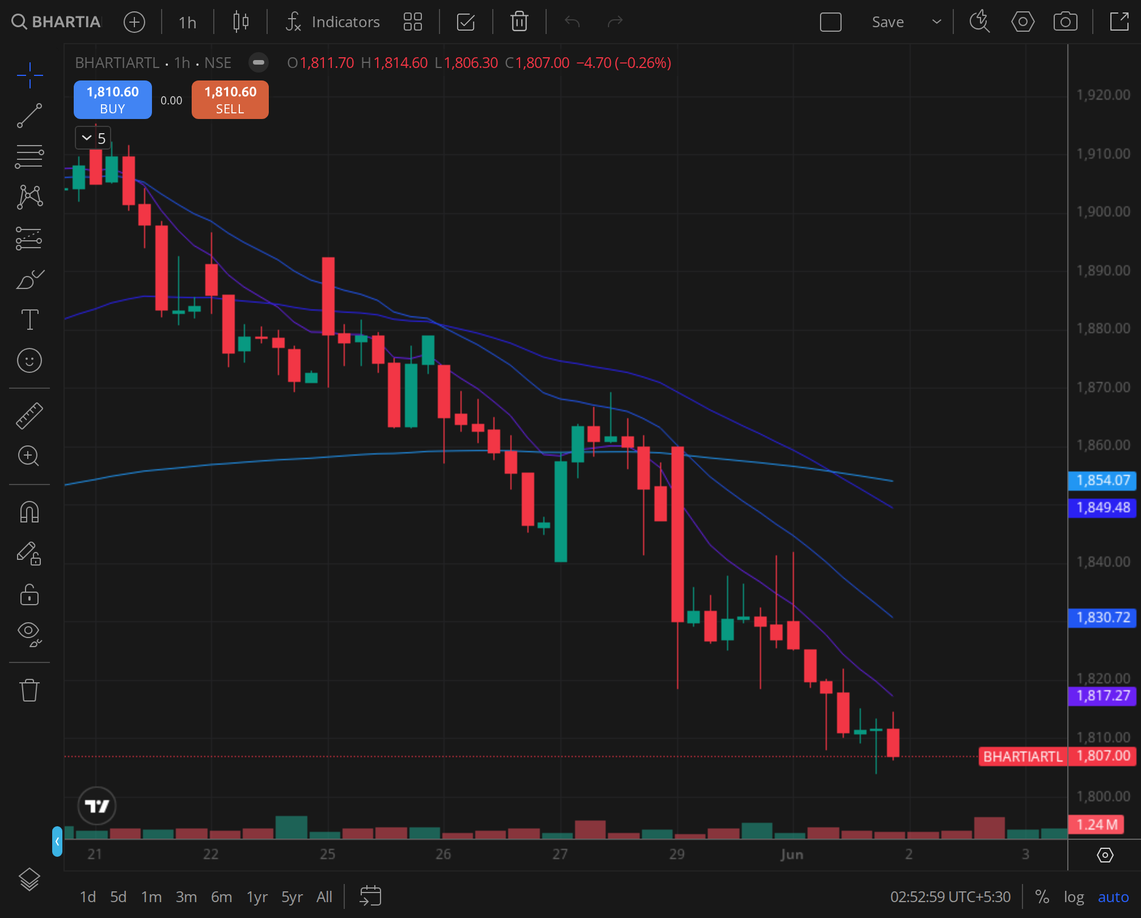Expand the left collapsed panel handle
This screenshot has width=1141, height=918.
pos(57,841)
